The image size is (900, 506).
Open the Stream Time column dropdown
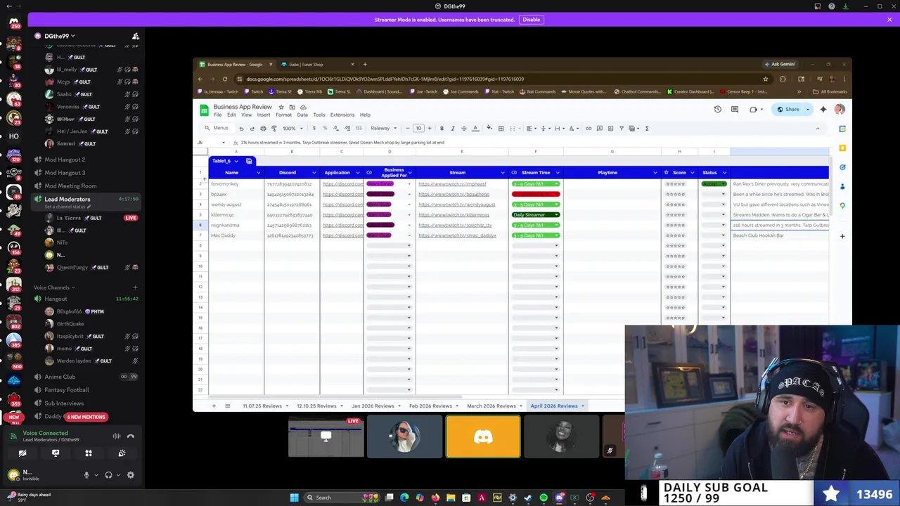(x=558, y=173)
